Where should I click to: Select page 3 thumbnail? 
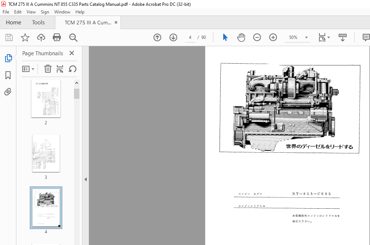coord(46,153)
